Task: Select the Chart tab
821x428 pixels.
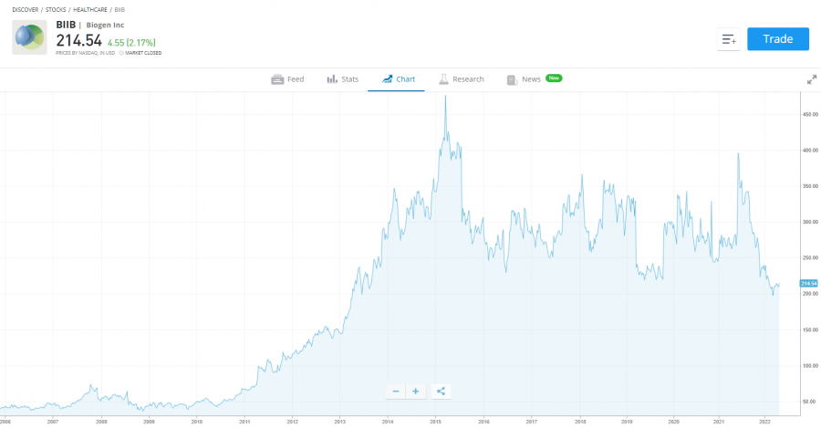Action: point(398,79)
